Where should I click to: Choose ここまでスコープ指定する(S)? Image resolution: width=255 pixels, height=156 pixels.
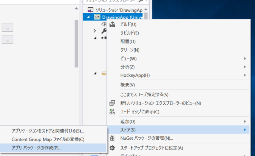(x=178, y=94)
